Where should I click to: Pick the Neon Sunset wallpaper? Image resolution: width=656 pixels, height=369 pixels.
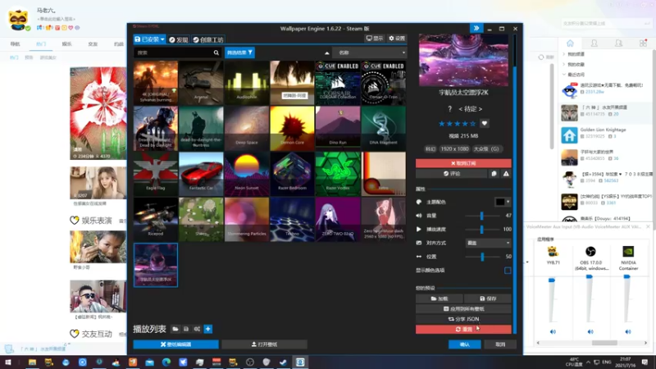point(247,174)
